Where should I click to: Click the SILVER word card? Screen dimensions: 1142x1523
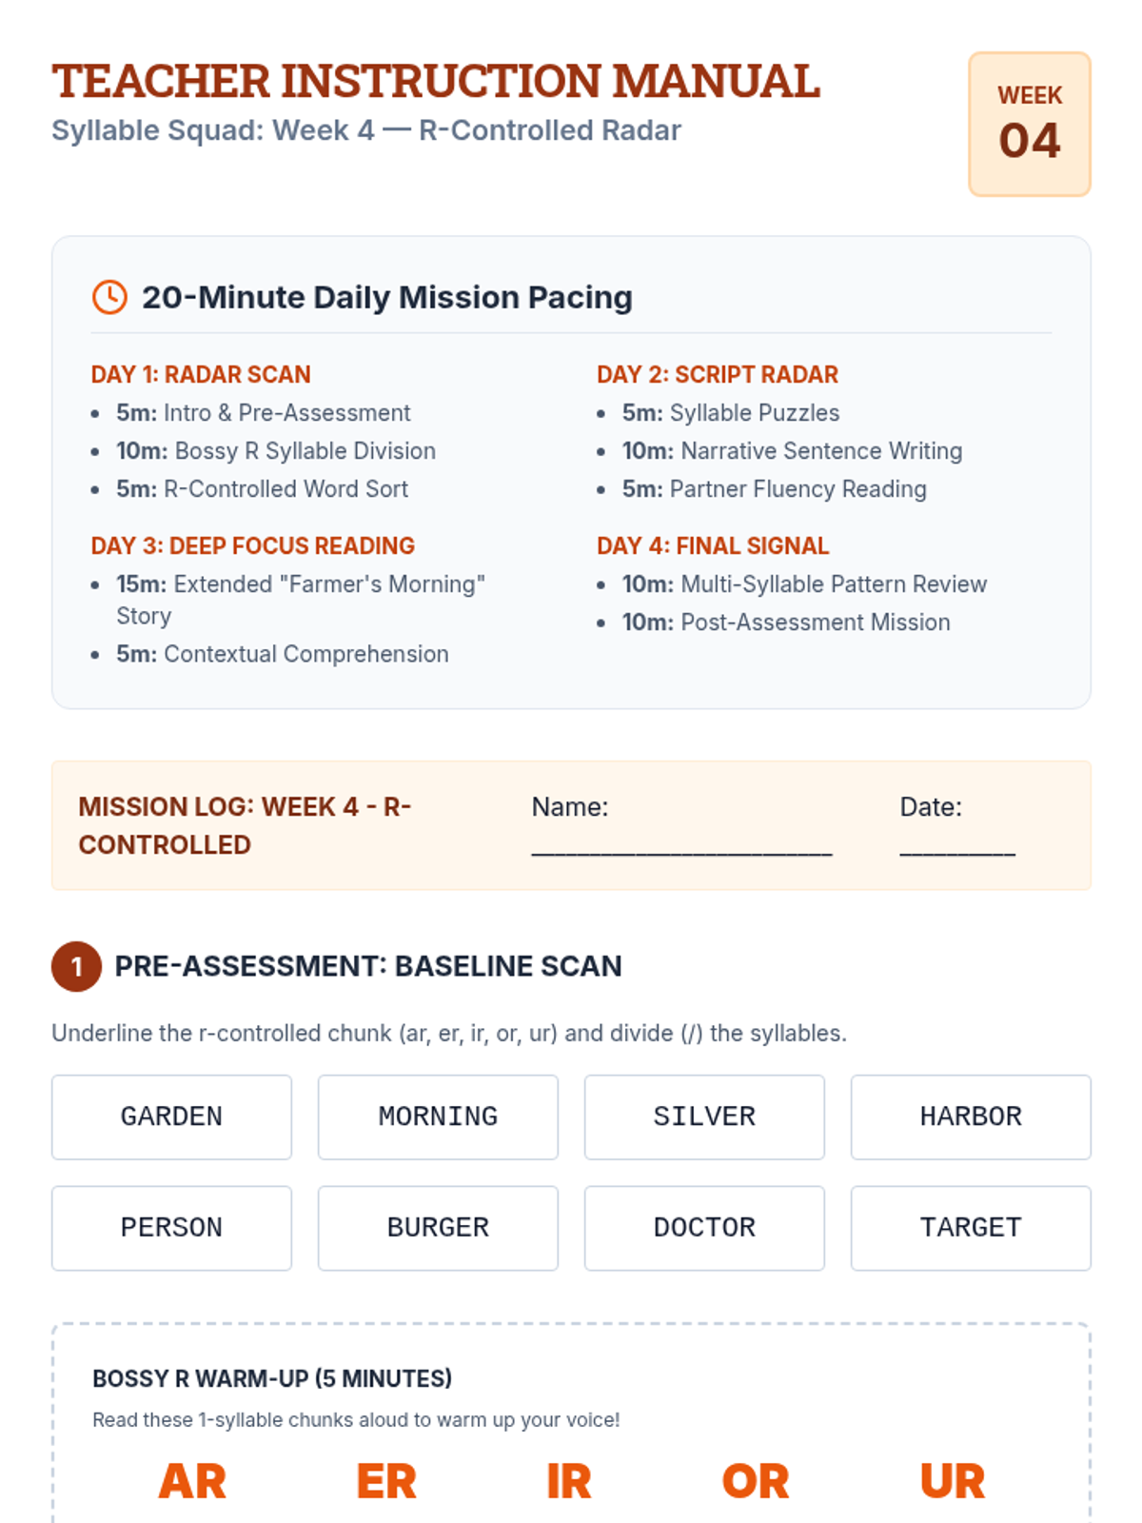[704, 1117]
